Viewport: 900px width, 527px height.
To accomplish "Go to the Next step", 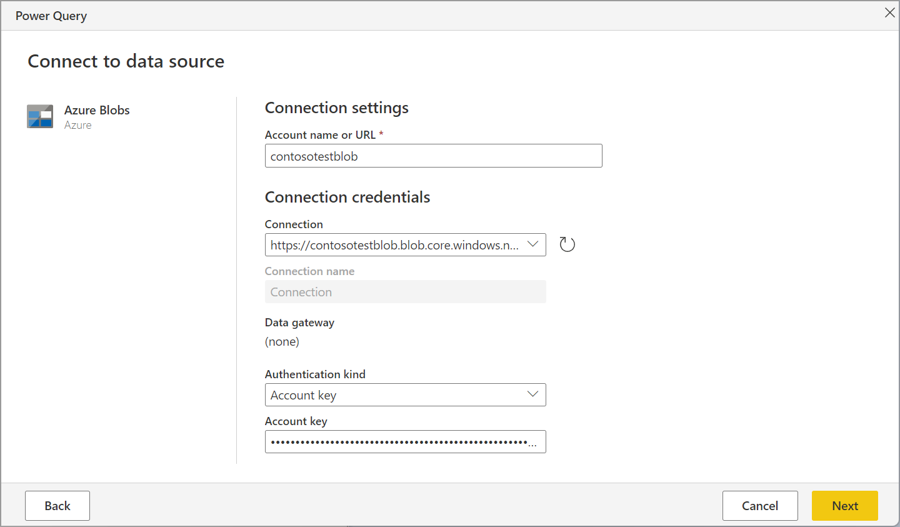I will click(844, 506).
